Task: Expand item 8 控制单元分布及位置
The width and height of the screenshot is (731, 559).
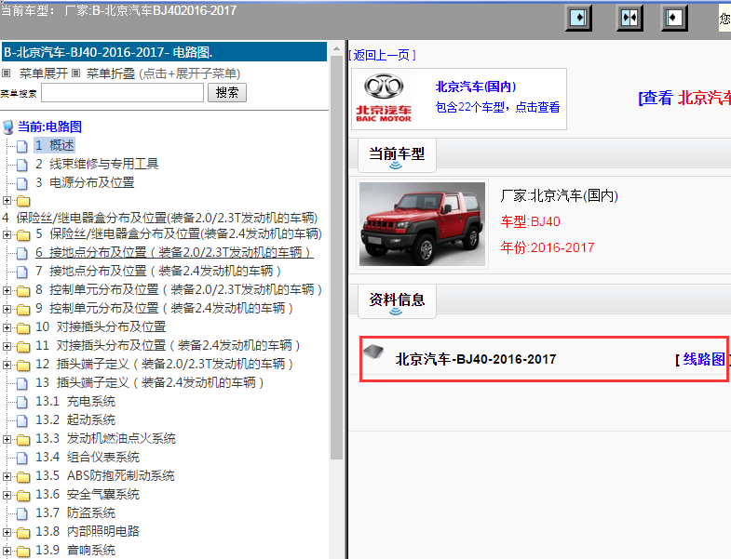Action: 7,290
